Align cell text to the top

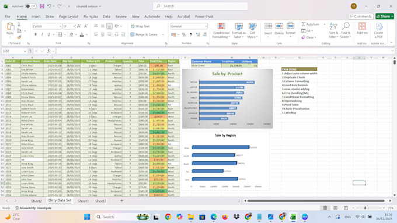pos(96,26)
